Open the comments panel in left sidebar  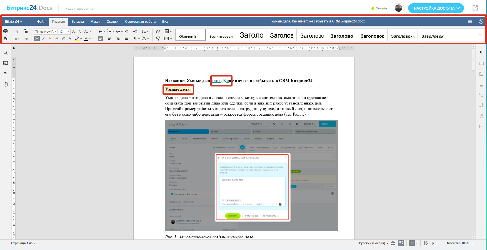click(x=6, y=63)
